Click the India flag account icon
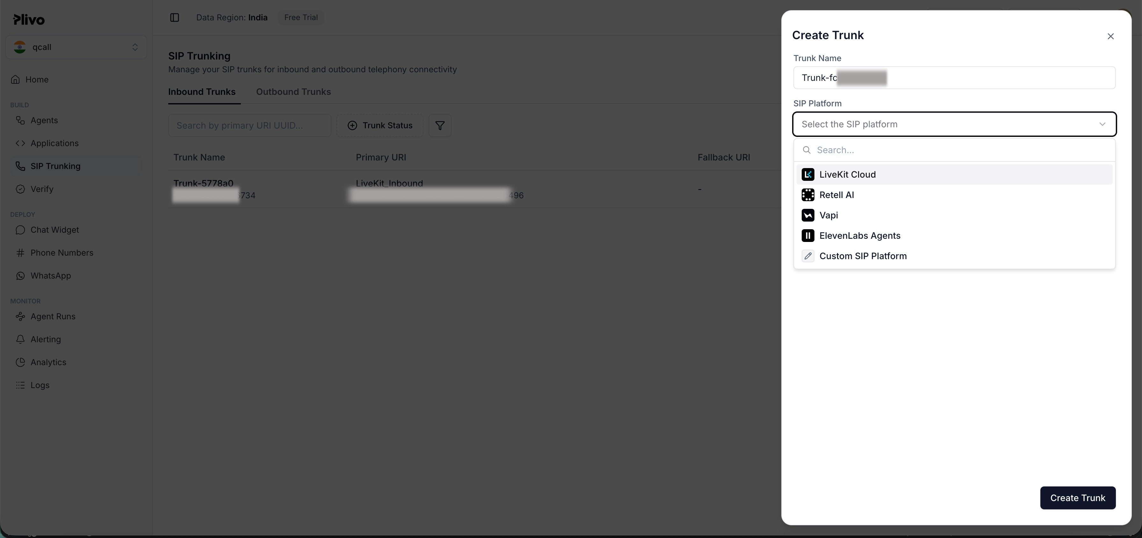Screen dimensions: 1142x538 click(20, 47)
